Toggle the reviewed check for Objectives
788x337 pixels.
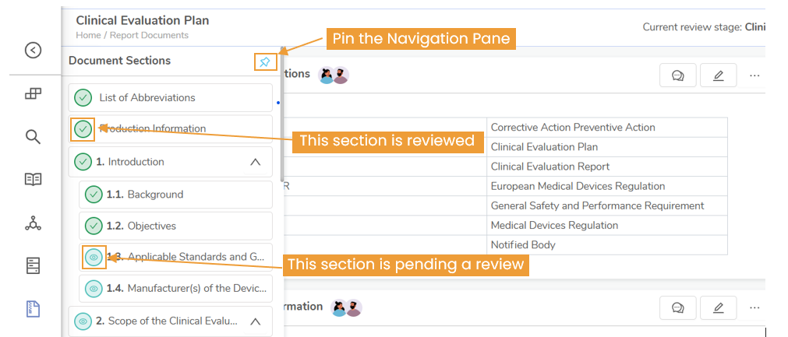click(94, 226)
